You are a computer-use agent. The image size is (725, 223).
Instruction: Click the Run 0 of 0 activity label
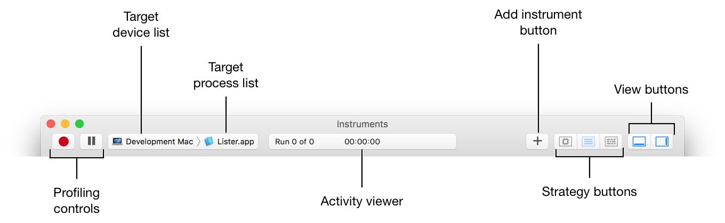point(294,142)
